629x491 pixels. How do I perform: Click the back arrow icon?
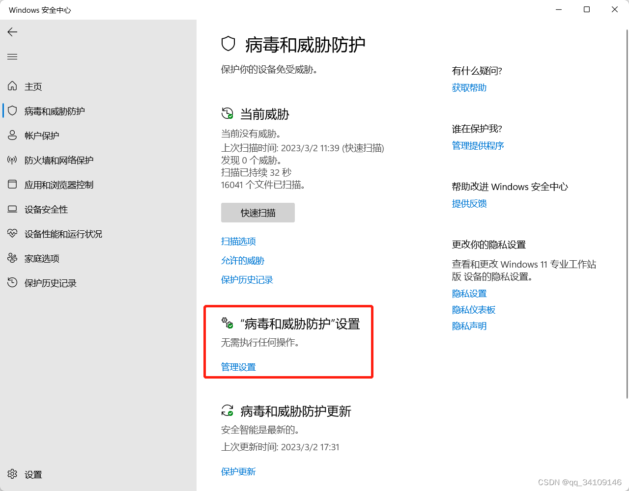click(x=12, y=32)
